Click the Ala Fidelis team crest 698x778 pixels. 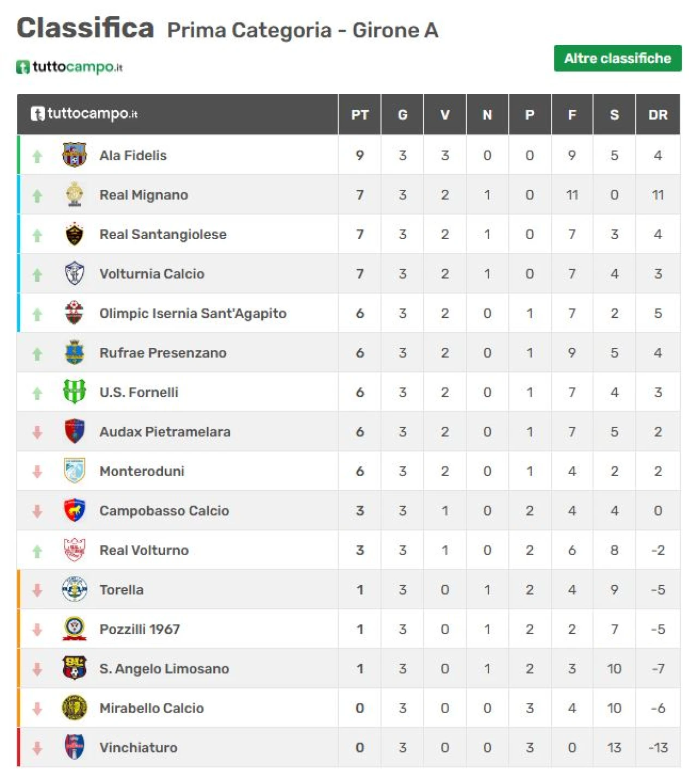[75, 155]
